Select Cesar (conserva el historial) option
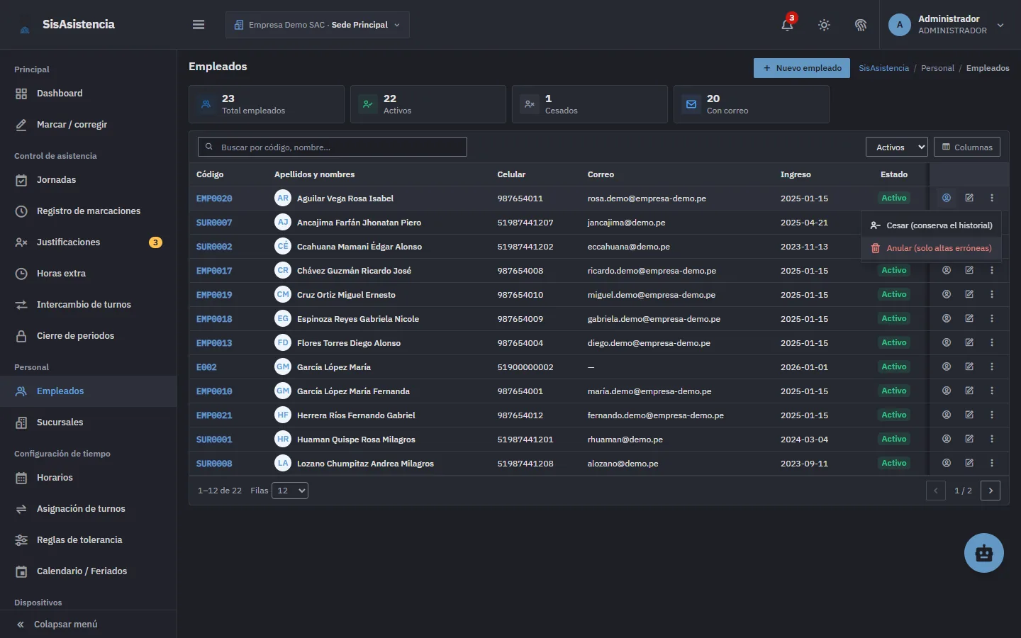 coord(931,225)
